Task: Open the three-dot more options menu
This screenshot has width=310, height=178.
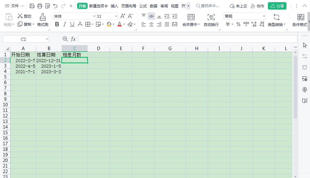Action: click(x=297, y=6)
